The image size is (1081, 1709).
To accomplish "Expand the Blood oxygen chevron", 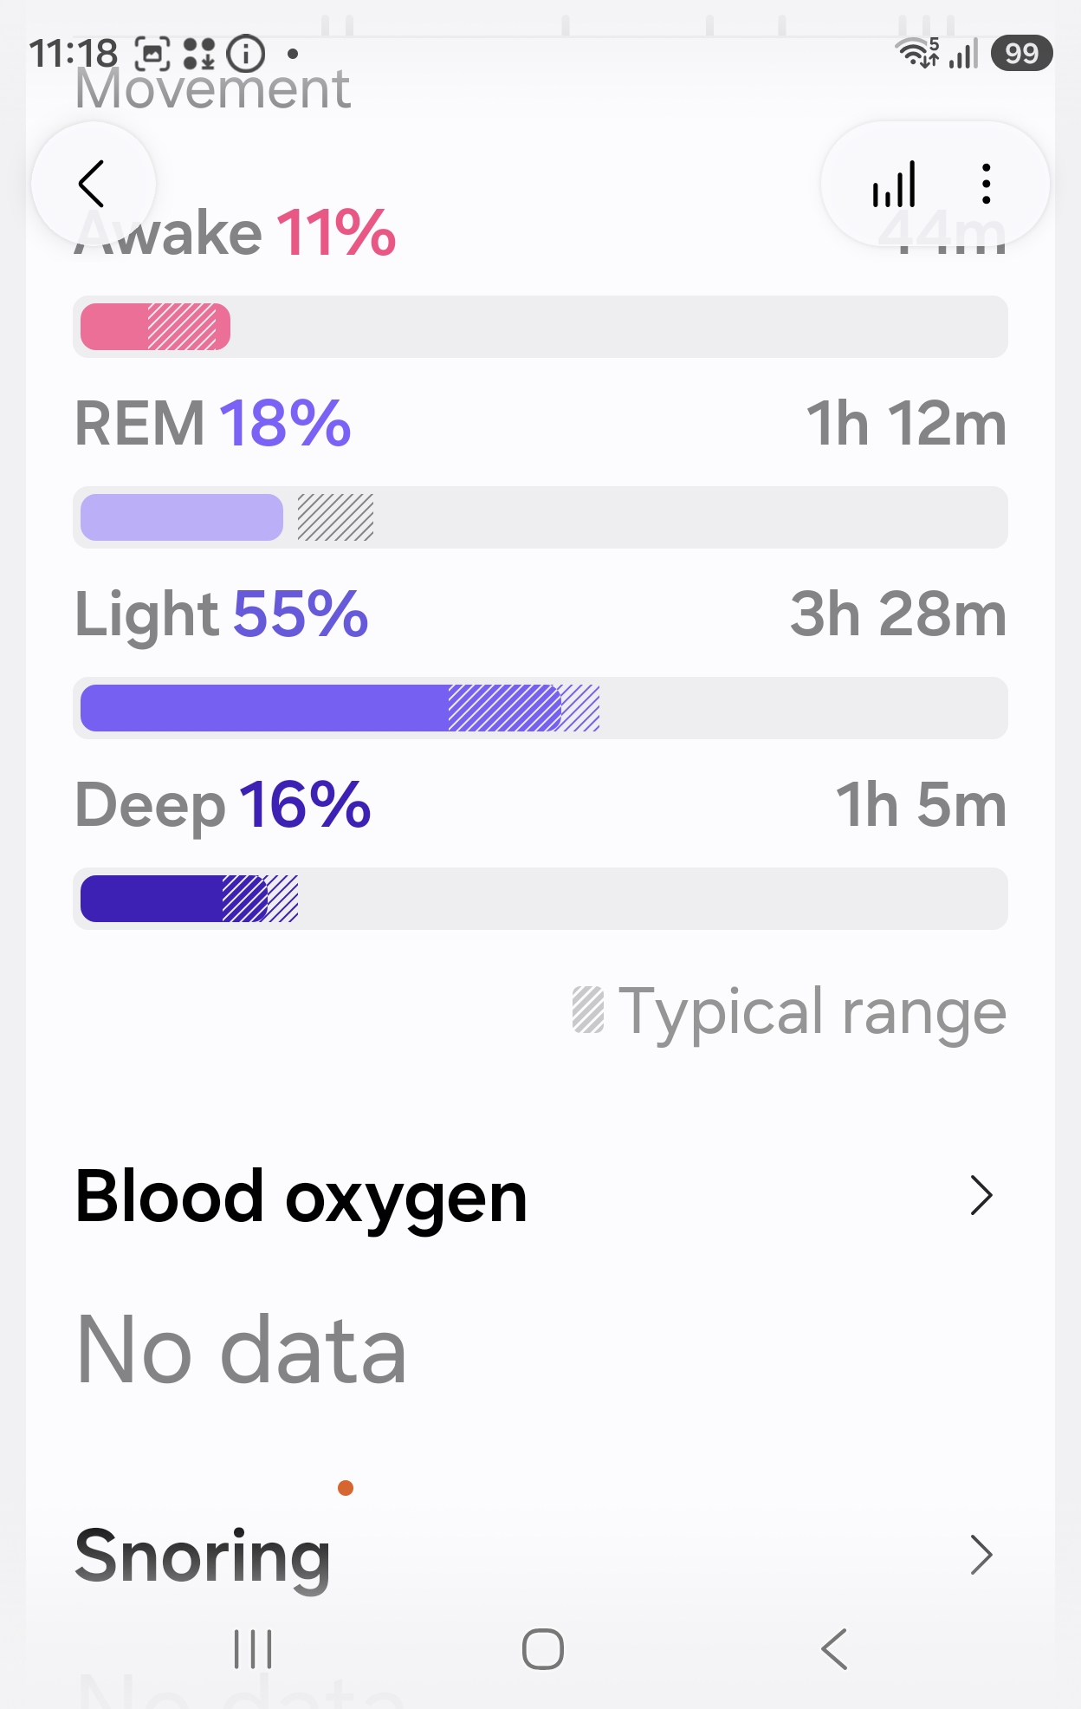I will tap(981, 1196).
